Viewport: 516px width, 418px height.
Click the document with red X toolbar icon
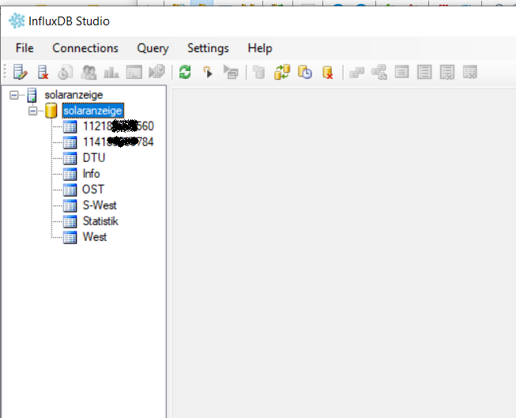click(43, 73)
